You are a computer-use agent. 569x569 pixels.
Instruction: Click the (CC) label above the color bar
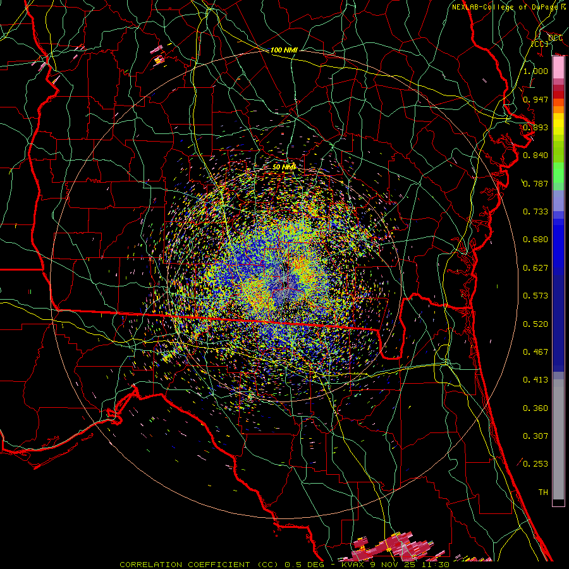[x=540, y=44]
